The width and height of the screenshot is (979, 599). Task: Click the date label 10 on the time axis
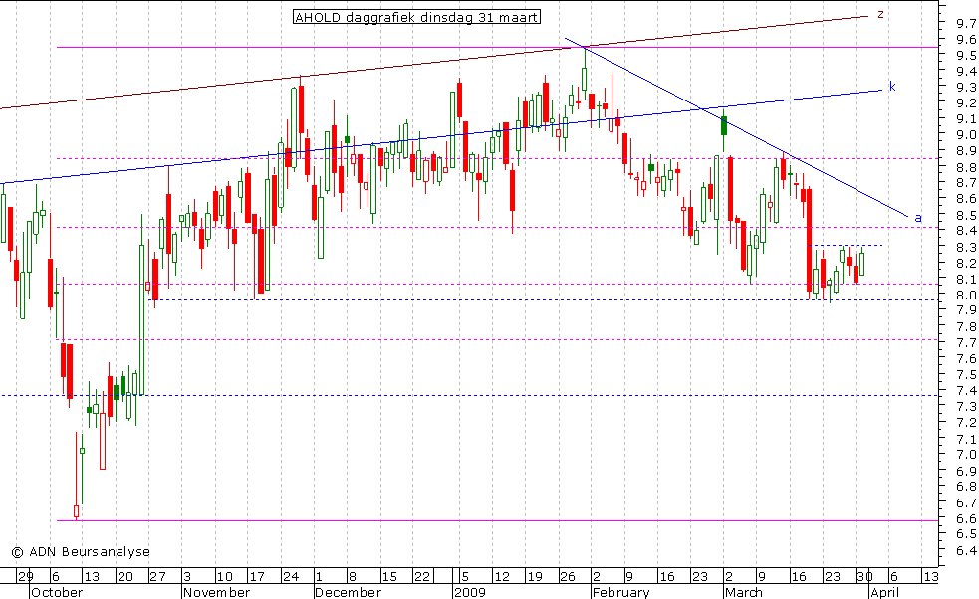click(225, 576)
